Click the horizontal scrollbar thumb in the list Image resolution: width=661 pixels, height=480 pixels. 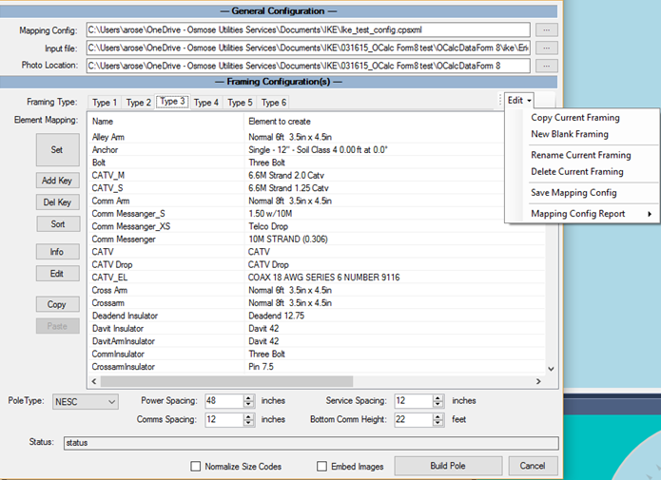tap(226, 381)
